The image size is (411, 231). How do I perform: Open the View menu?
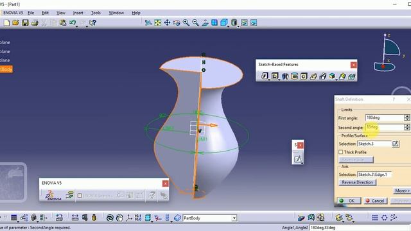61,13
